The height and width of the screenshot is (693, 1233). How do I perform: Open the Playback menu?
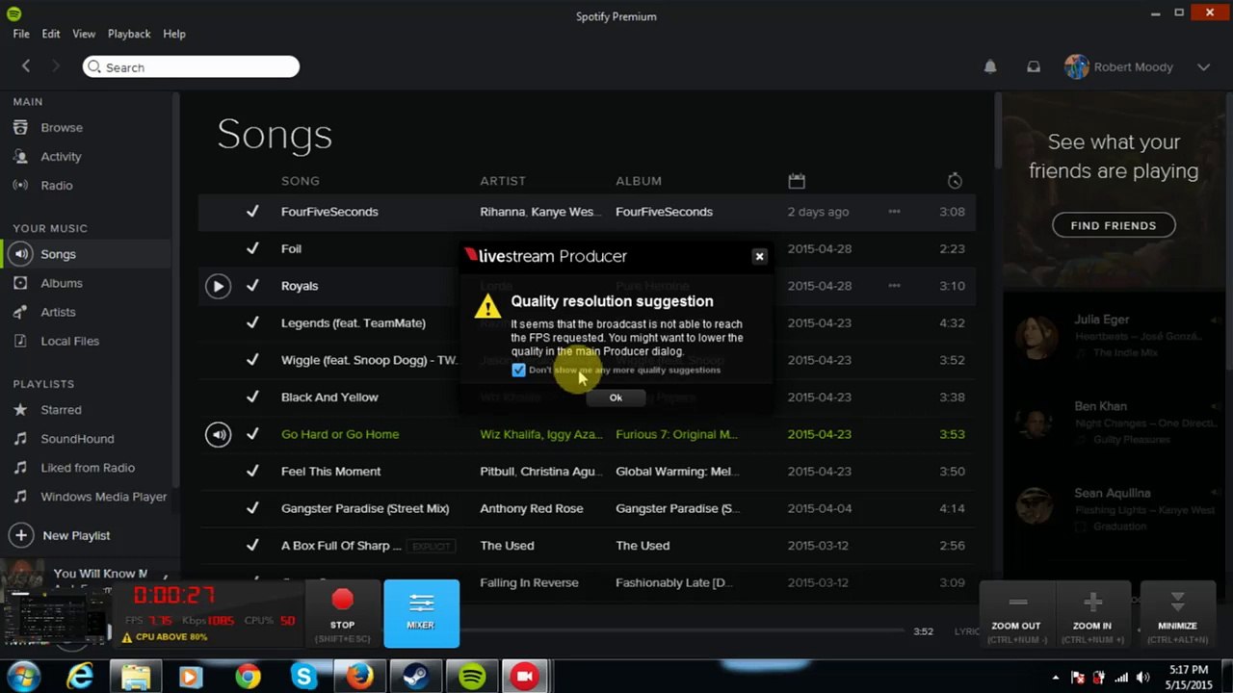pyautogui.click(x=129, y=34)
